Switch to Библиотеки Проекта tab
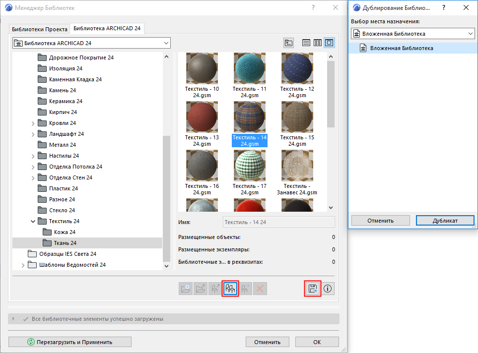 pos(40,29)
